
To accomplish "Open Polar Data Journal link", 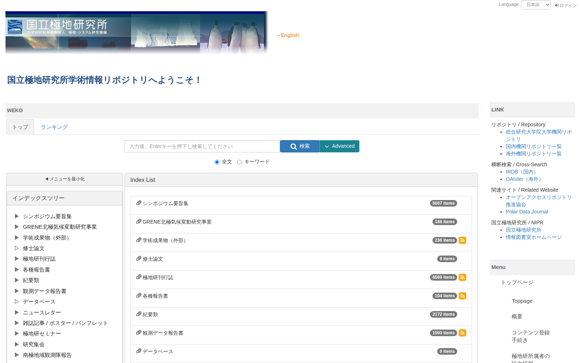I will click(527, 212).
